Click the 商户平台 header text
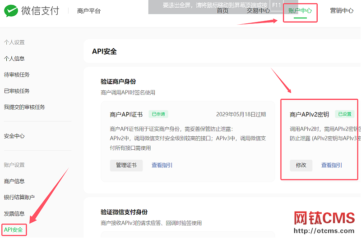Viewport: 361px width, 238px height. (x=89, y=11)
